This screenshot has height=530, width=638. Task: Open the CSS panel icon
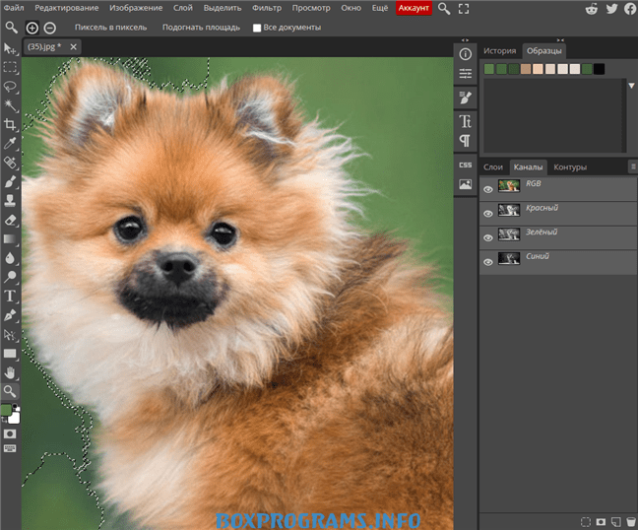(x=466, y=165)
